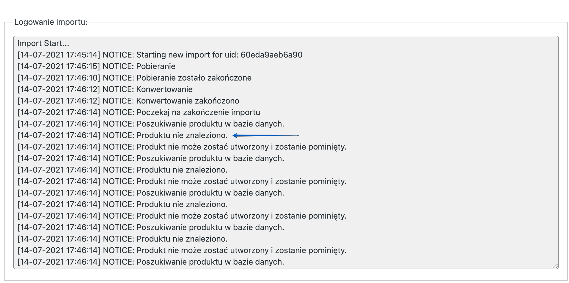569x283 pixels.
Task: Click the blue arrow annotation
Action: (x=266, y=135)
